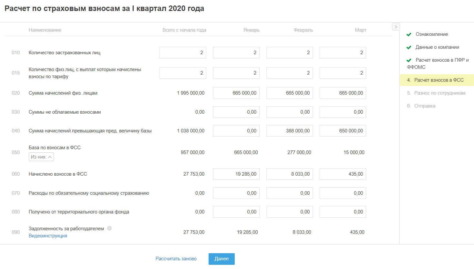Click the Рассчитать заново link

[x=176, y=259]
